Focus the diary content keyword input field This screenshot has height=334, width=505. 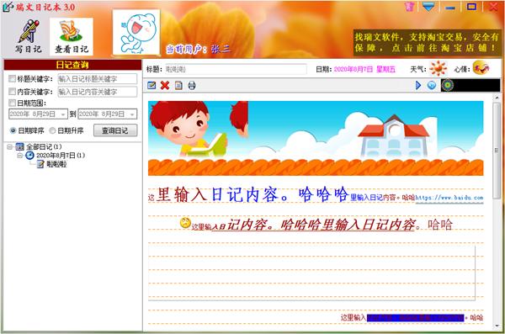coord(98,92)
